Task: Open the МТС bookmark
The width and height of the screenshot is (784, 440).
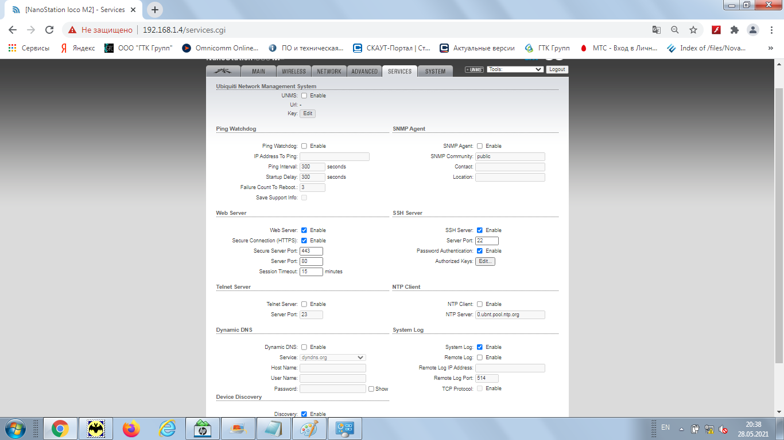Action: (619, 48)
